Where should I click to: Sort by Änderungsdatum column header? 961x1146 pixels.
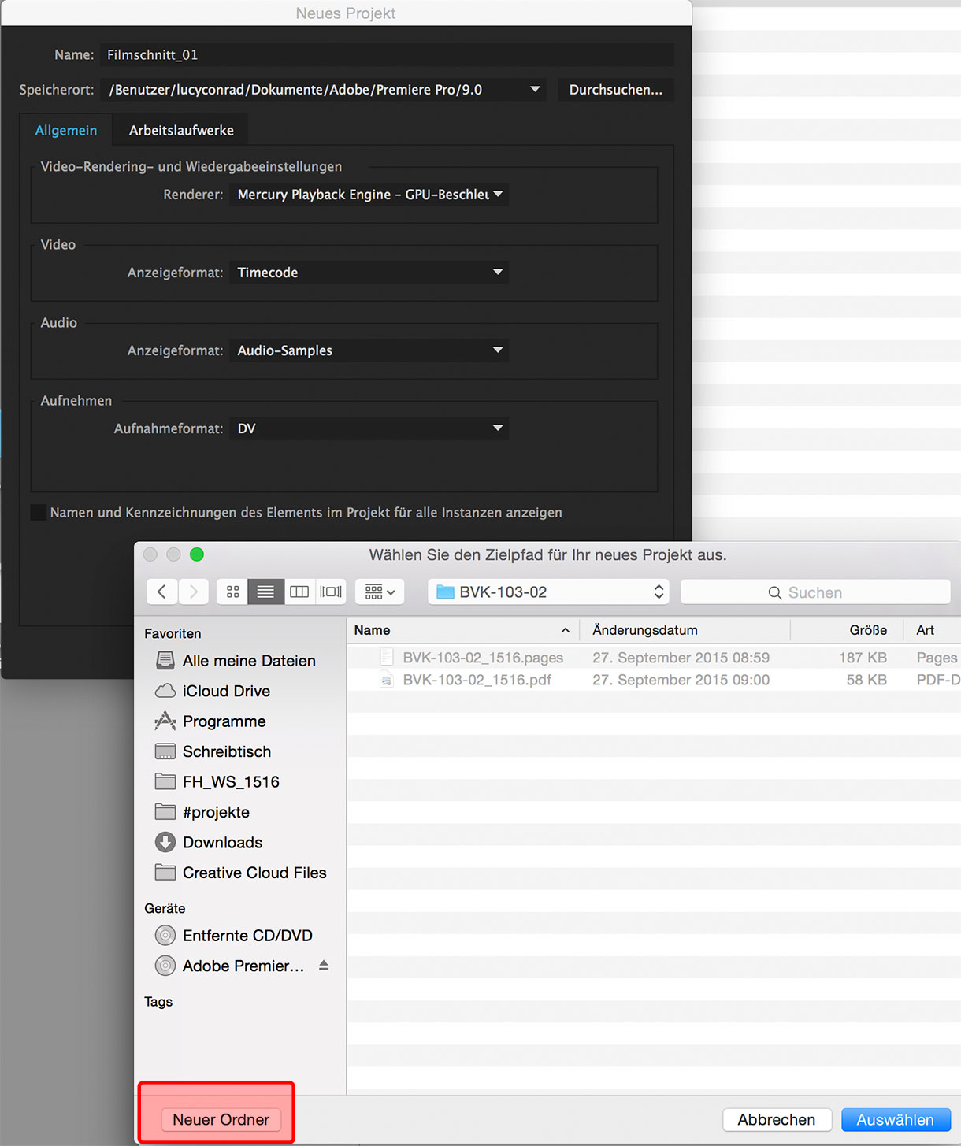(x=685, y=630)
